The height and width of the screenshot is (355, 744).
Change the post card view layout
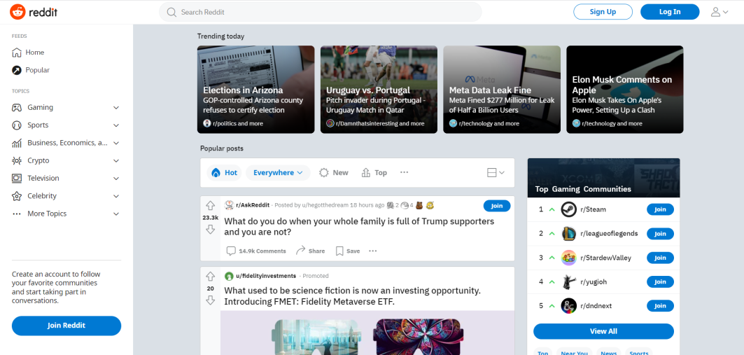[496, 173]
